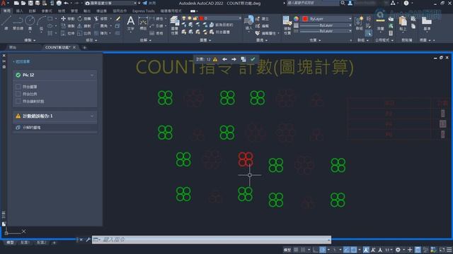Click the Edit Attributes button
Screen dimensions: 453x254
click(x=266, y=33)
